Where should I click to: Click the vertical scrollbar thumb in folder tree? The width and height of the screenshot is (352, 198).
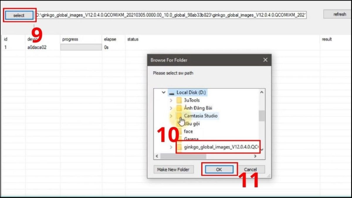pyautogui.click(x=262, y=116)
